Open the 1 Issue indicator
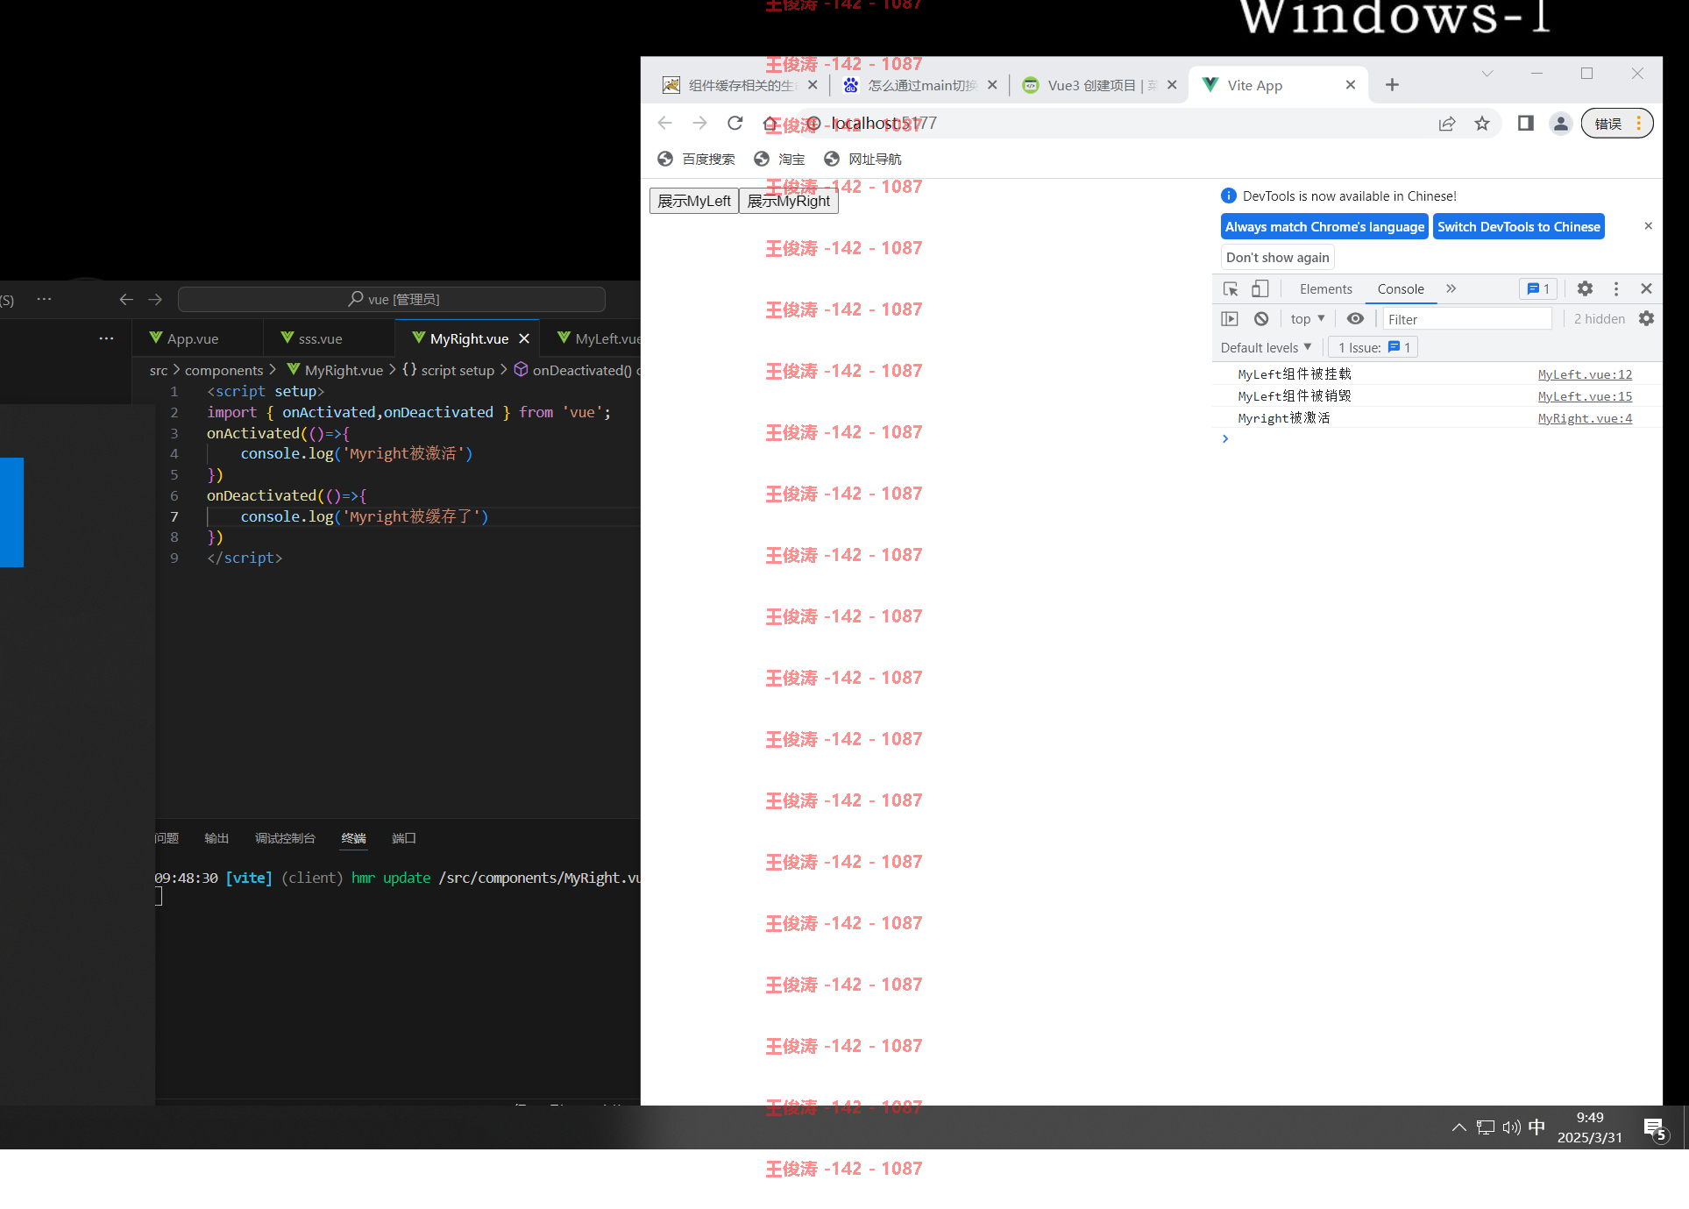 [1373, 347]
